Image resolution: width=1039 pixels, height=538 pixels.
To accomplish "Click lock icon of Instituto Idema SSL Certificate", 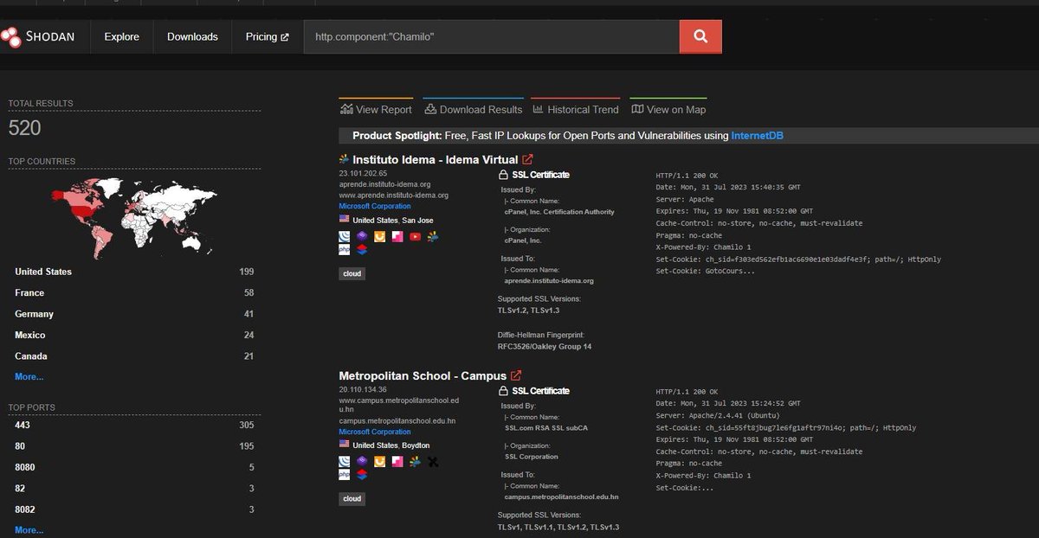I will coord(504,175).
